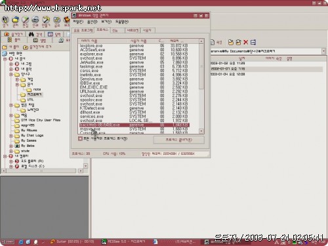Expand the My Chat Logs folder node
Image resolution: width=328 pixels, height=246 pixels.
point(11,136)
